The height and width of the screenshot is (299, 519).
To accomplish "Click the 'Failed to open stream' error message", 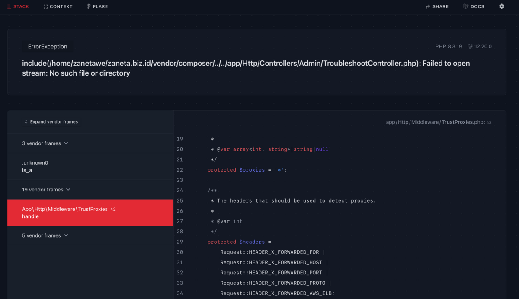I will pos(246,68).
